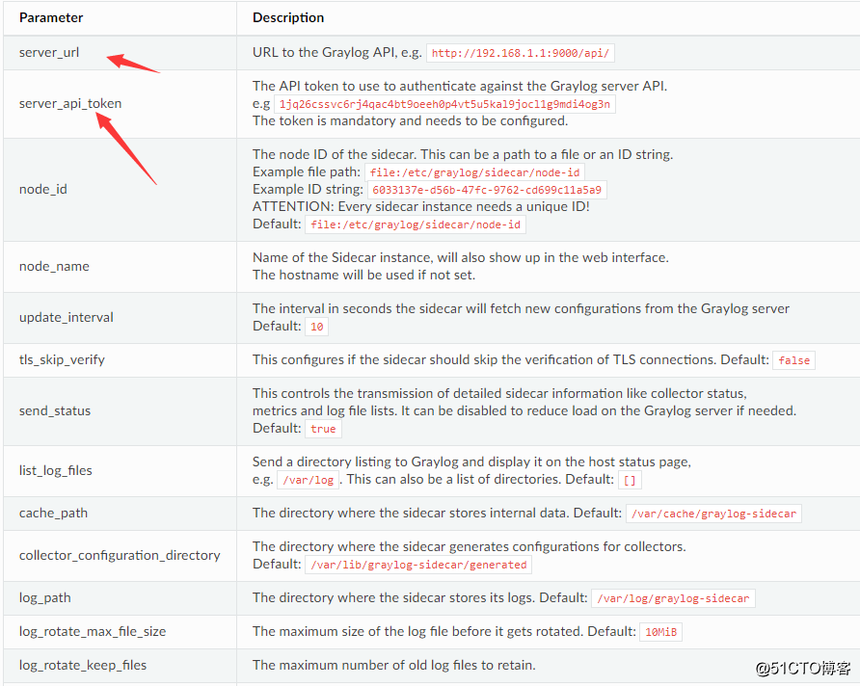Click the update_interval default value 10

click(316, 328)
